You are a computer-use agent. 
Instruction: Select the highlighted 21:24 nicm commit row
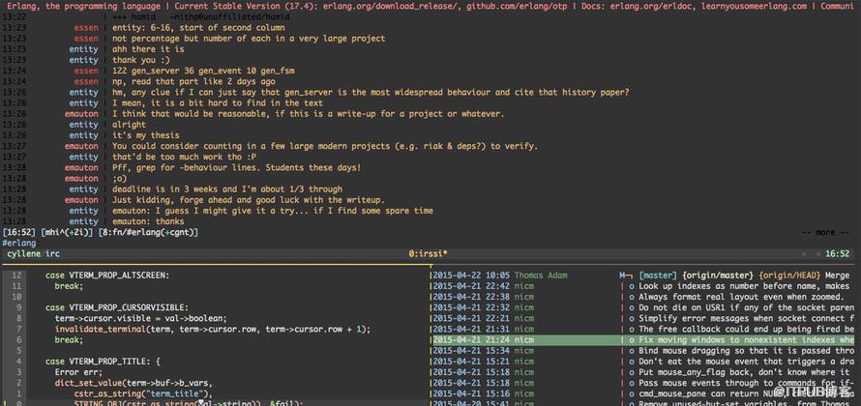point(643,340)
